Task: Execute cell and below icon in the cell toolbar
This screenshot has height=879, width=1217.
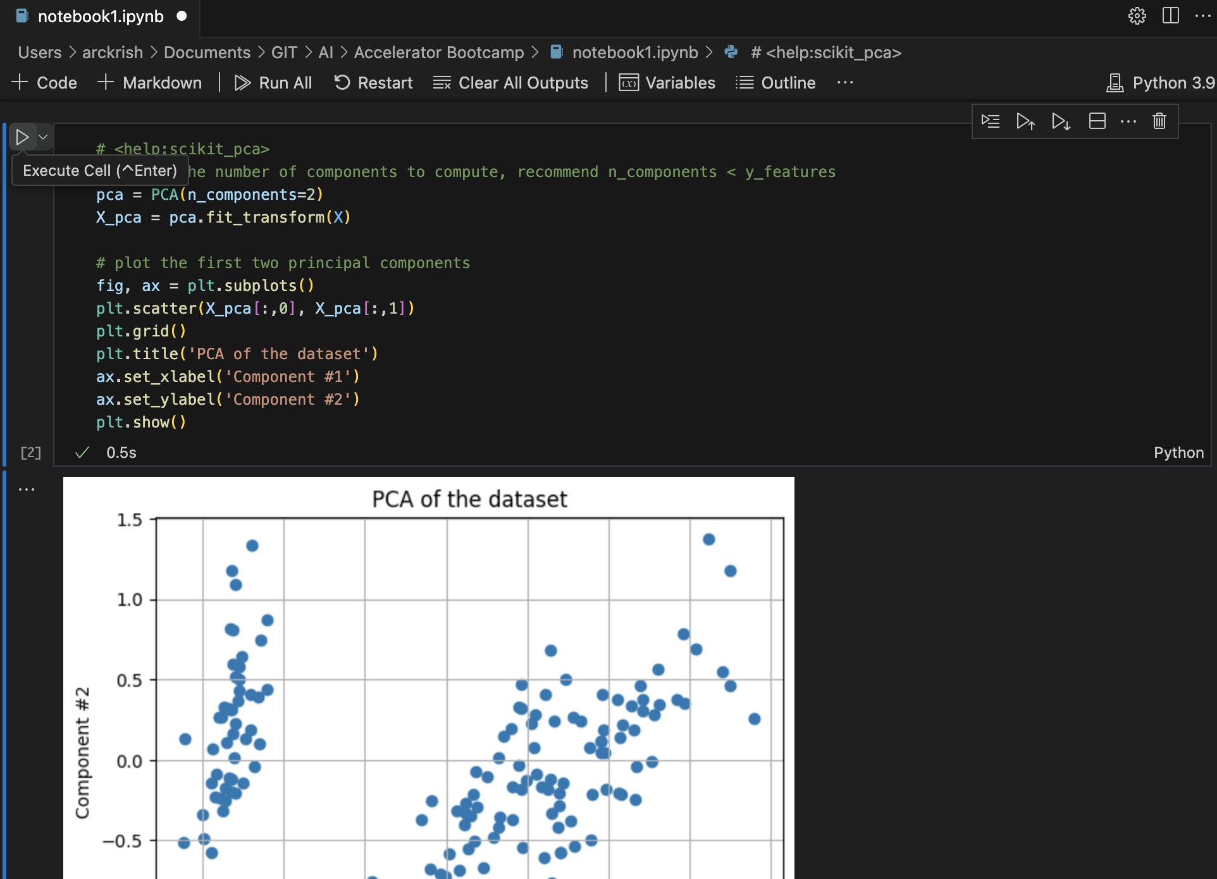Action: click(1061, 121)
